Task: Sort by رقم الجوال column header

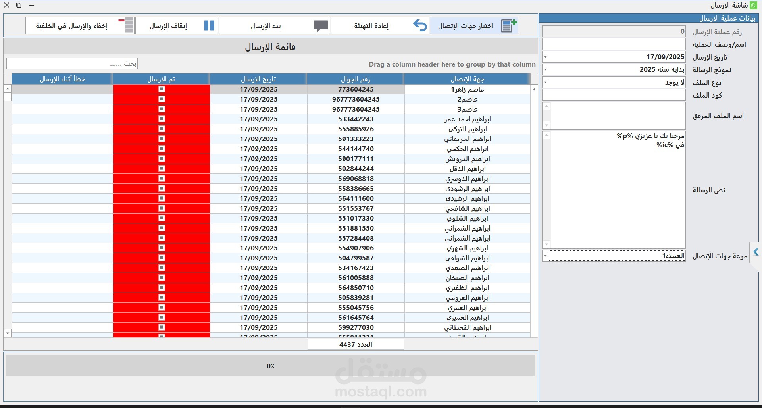Action: click(x=356, y=79)
